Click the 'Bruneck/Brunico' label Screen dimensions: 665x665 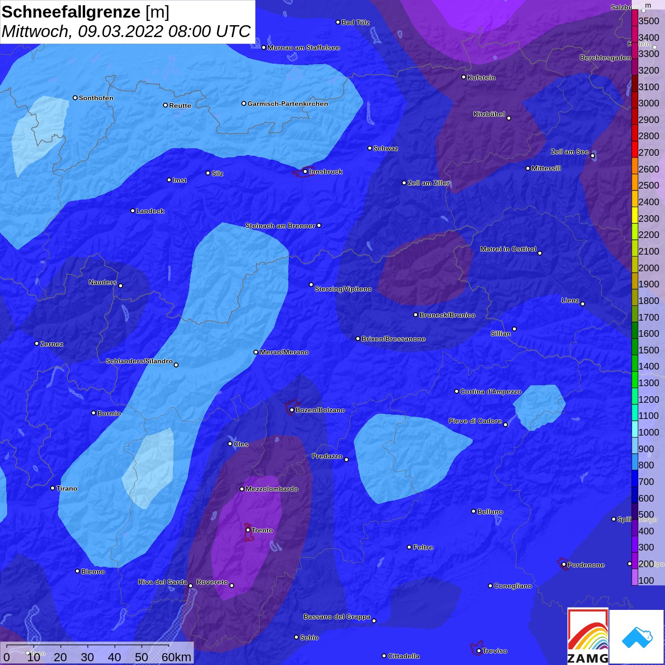coord(447,315)
